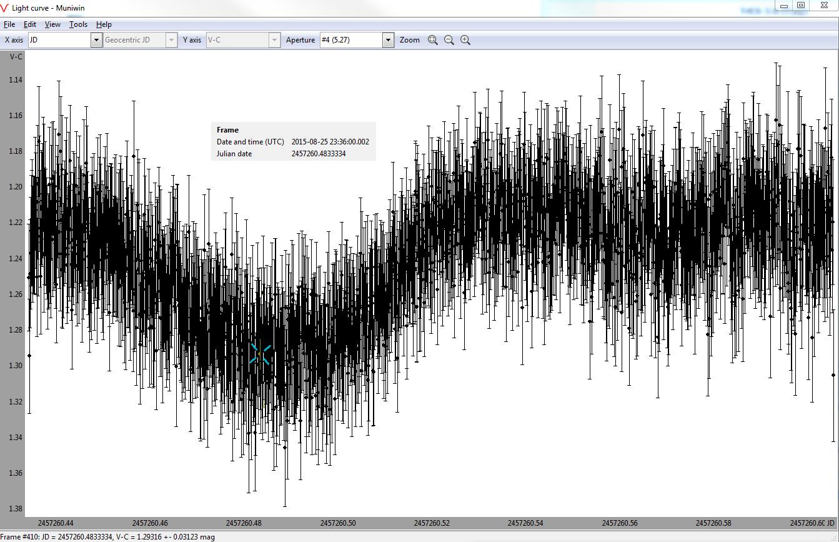Click the Frame #410 status bar text
Screen dimensions: 839x542
pos(107,536)
